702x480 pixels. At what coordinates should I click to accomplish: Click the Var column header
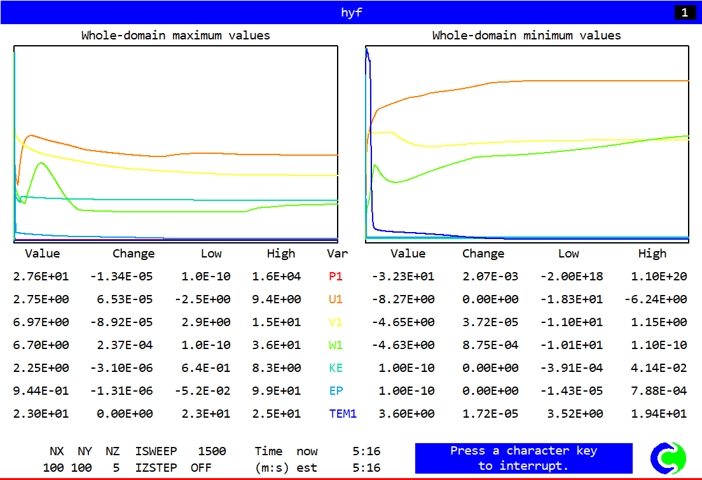pos(337,254)
